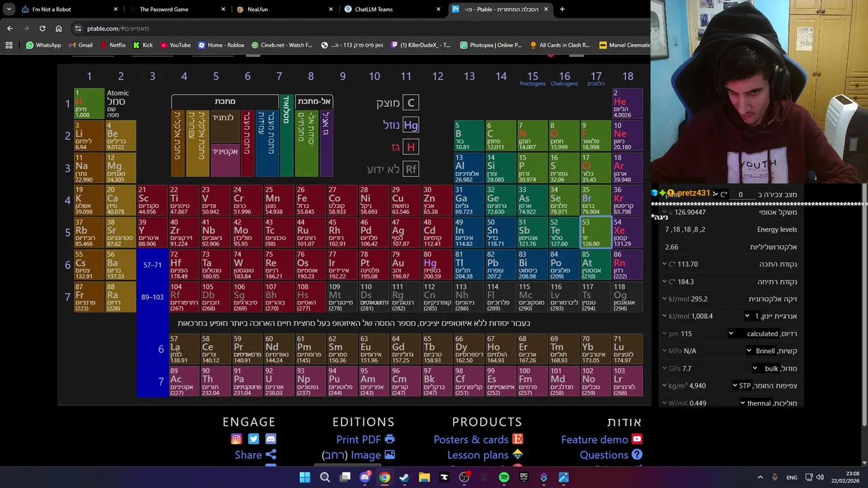Open the Gmail bookmark
The height and width of the screenshot is (488, 868).
80,45
